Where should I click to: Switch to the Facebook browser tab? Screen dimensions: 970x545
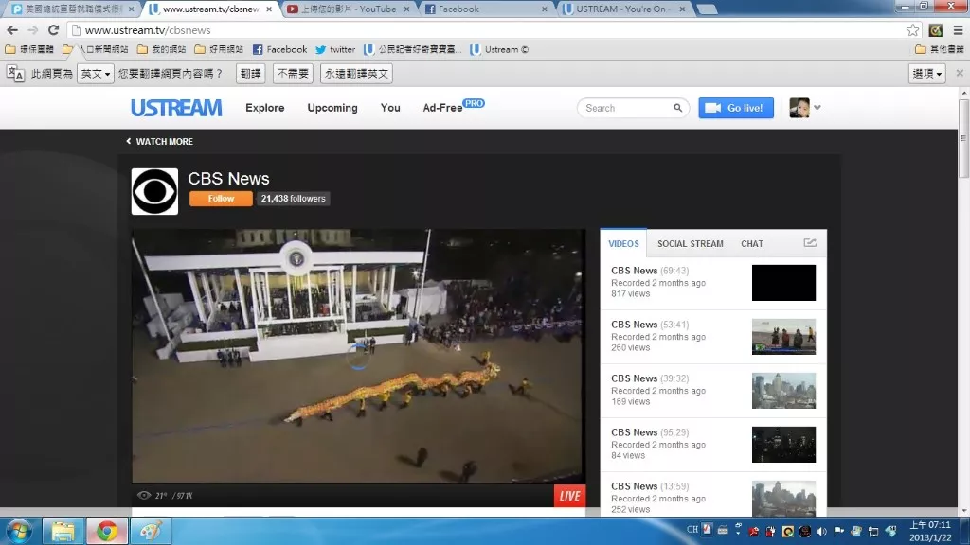tap(486, 9)
